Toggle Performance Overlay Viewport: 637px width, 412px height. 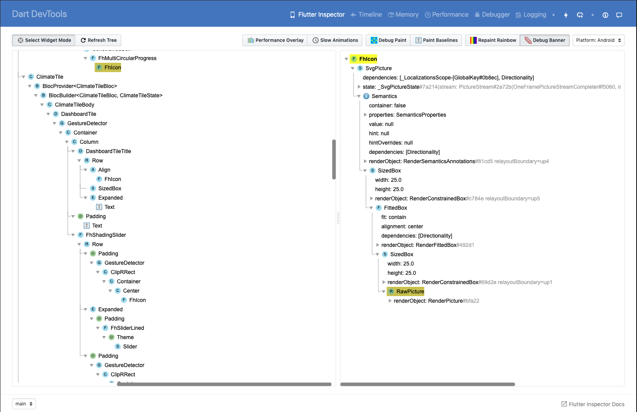coord(275,40)
